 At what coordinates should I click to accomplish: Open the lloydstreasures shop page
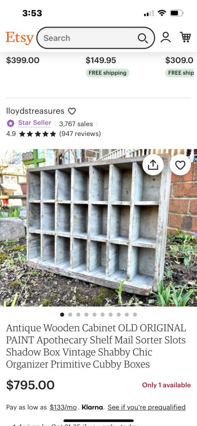(35, 111)
